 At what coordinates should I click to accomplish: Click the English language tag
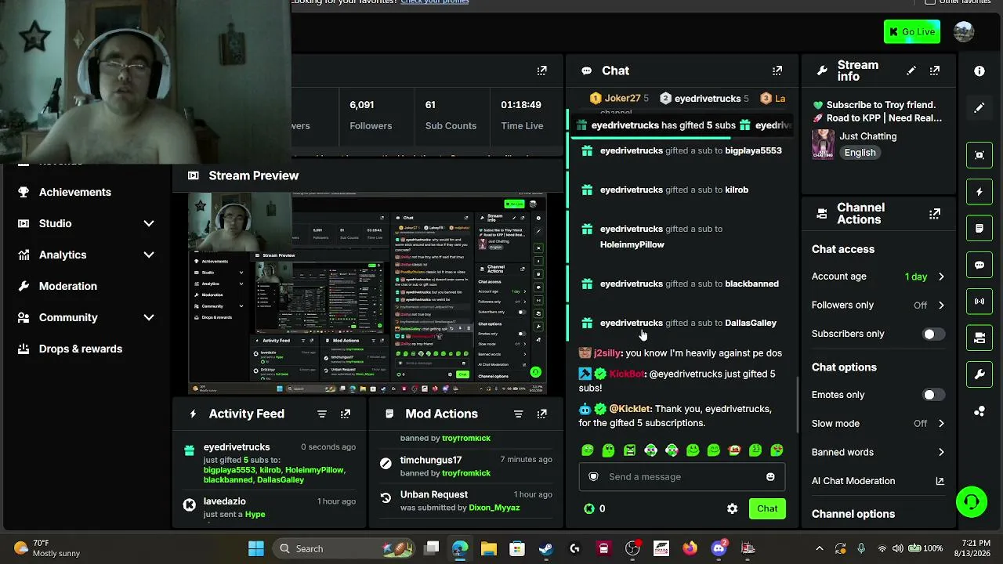(860, 153)
